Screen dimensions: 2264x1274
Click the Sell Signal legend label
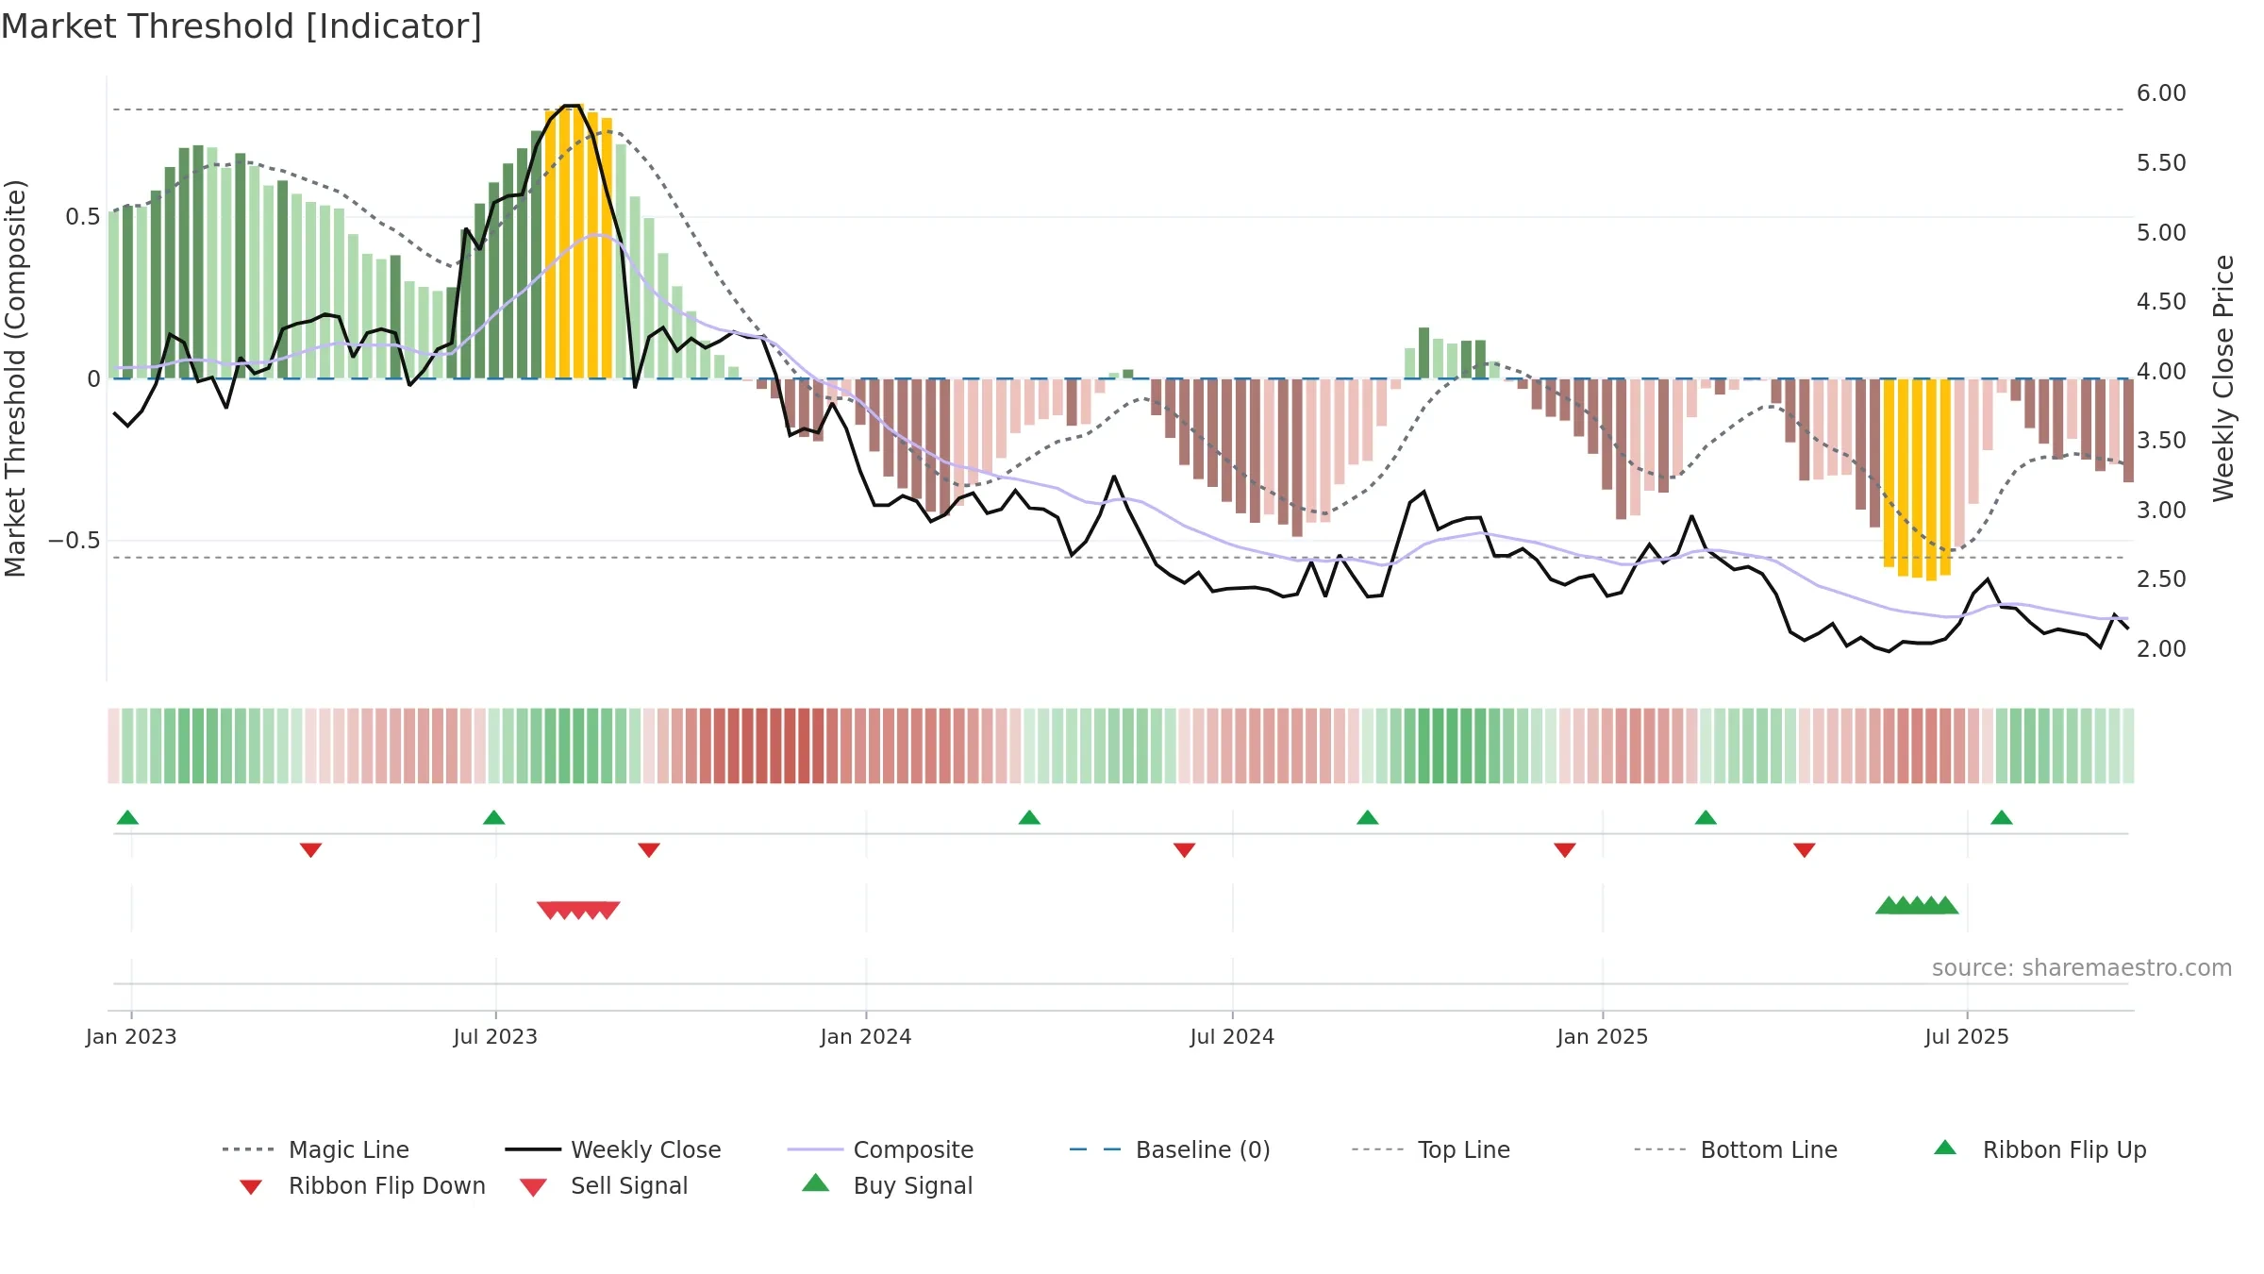[629, 1185]
